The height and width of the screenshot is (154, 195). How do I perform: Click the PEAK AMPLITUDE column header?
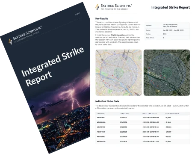point(172,113)
